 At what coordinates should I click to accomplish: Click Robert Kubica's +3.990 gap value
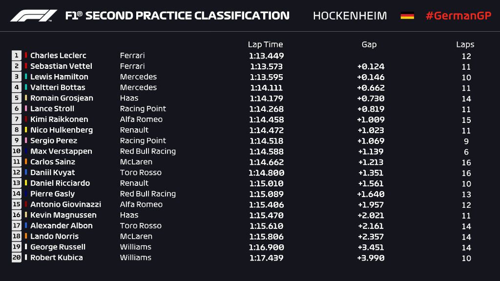click(x=371, y=258)
